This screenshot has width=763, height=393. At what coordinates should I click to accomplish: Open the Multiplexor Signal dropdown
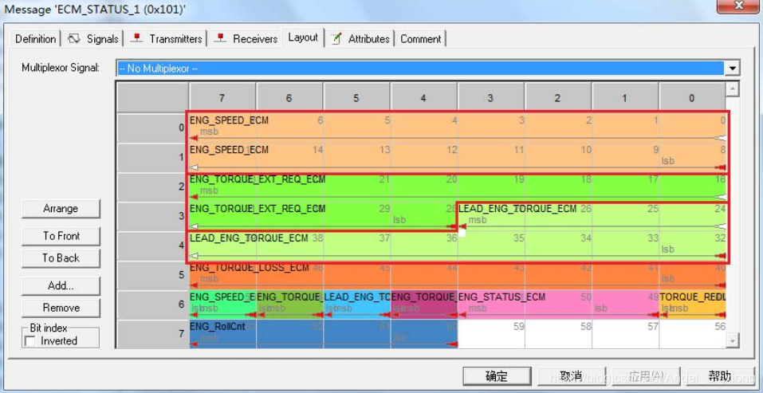(428, 68)
